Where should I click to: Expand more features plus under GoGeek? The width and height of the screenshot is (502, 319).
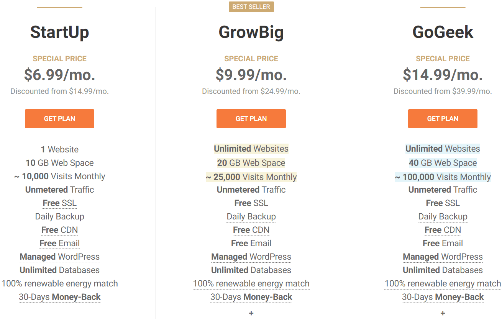click(x=443, y=313)
